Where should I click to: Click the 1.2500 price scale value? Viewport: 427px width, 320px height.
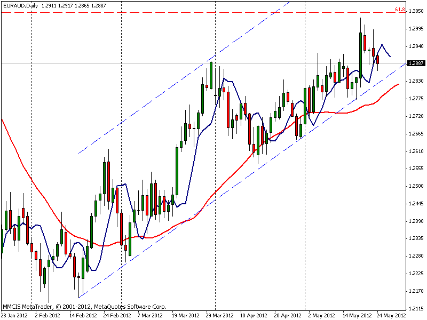(x=416, y=186)
